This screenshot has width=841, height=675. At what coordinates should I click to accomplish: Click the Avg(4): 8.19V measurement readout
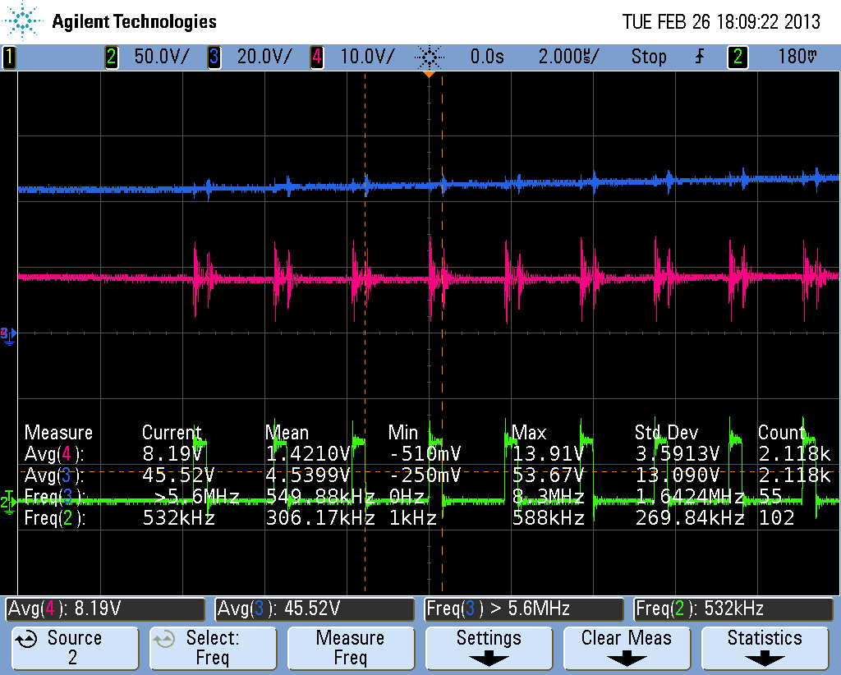tap(105, 609)
